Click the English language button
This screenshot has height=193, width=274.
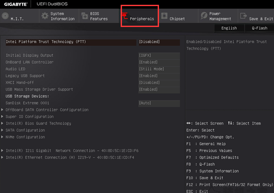[x=229, y=28]
